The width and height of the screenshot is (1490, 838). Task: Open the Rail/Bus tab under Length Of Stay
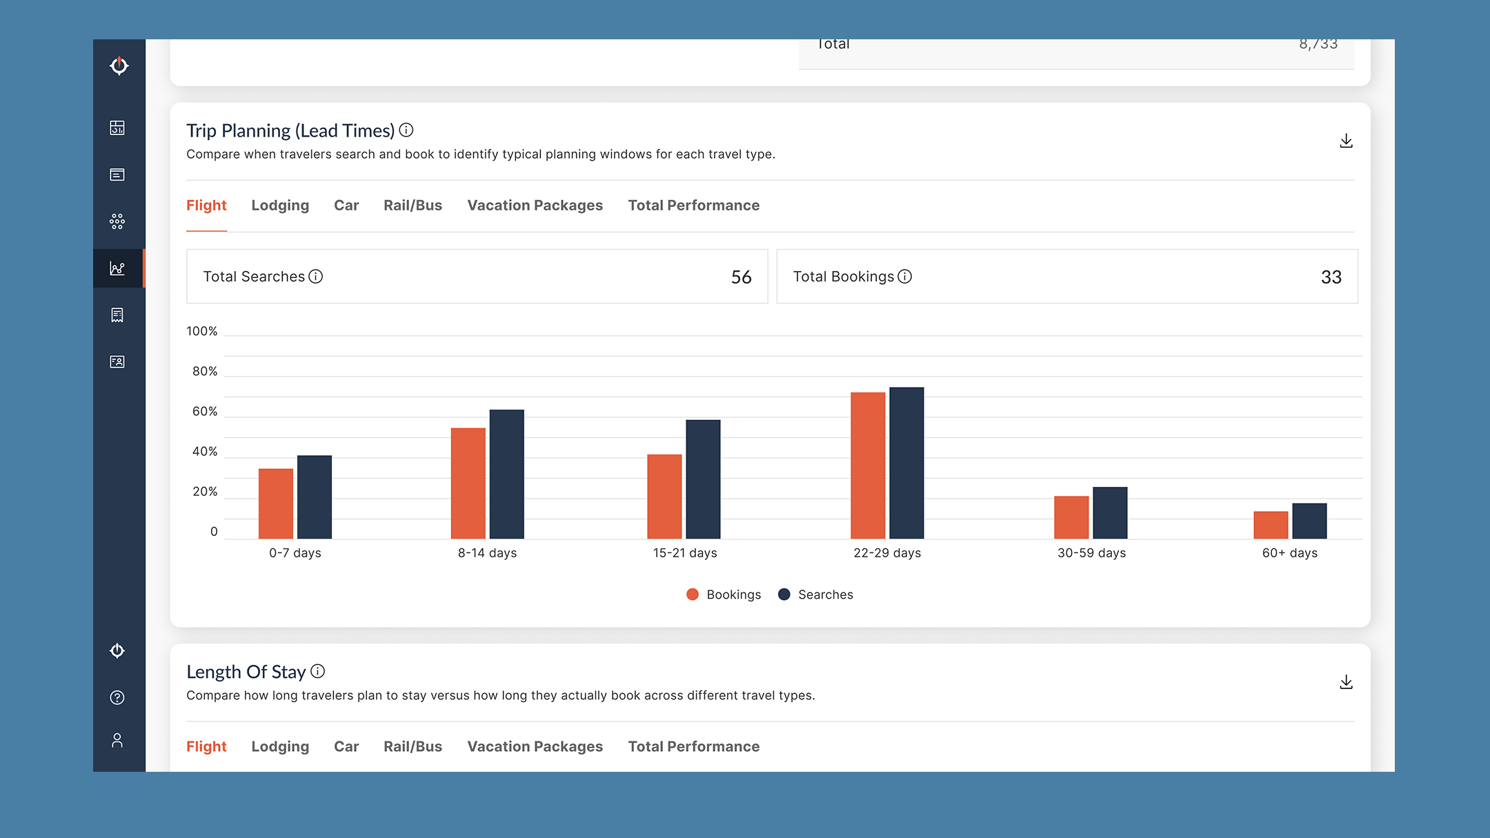tap(413, 746)
